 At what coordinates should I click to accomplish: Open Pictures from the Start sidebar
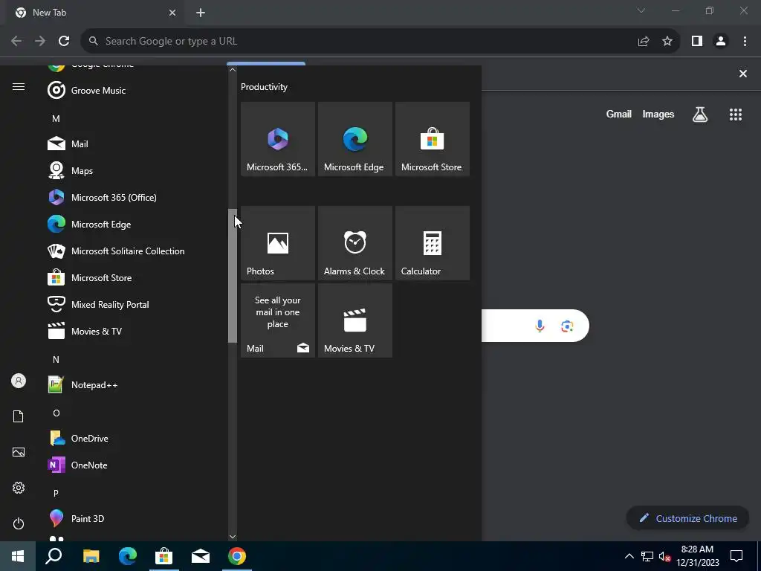click(19, 452)
